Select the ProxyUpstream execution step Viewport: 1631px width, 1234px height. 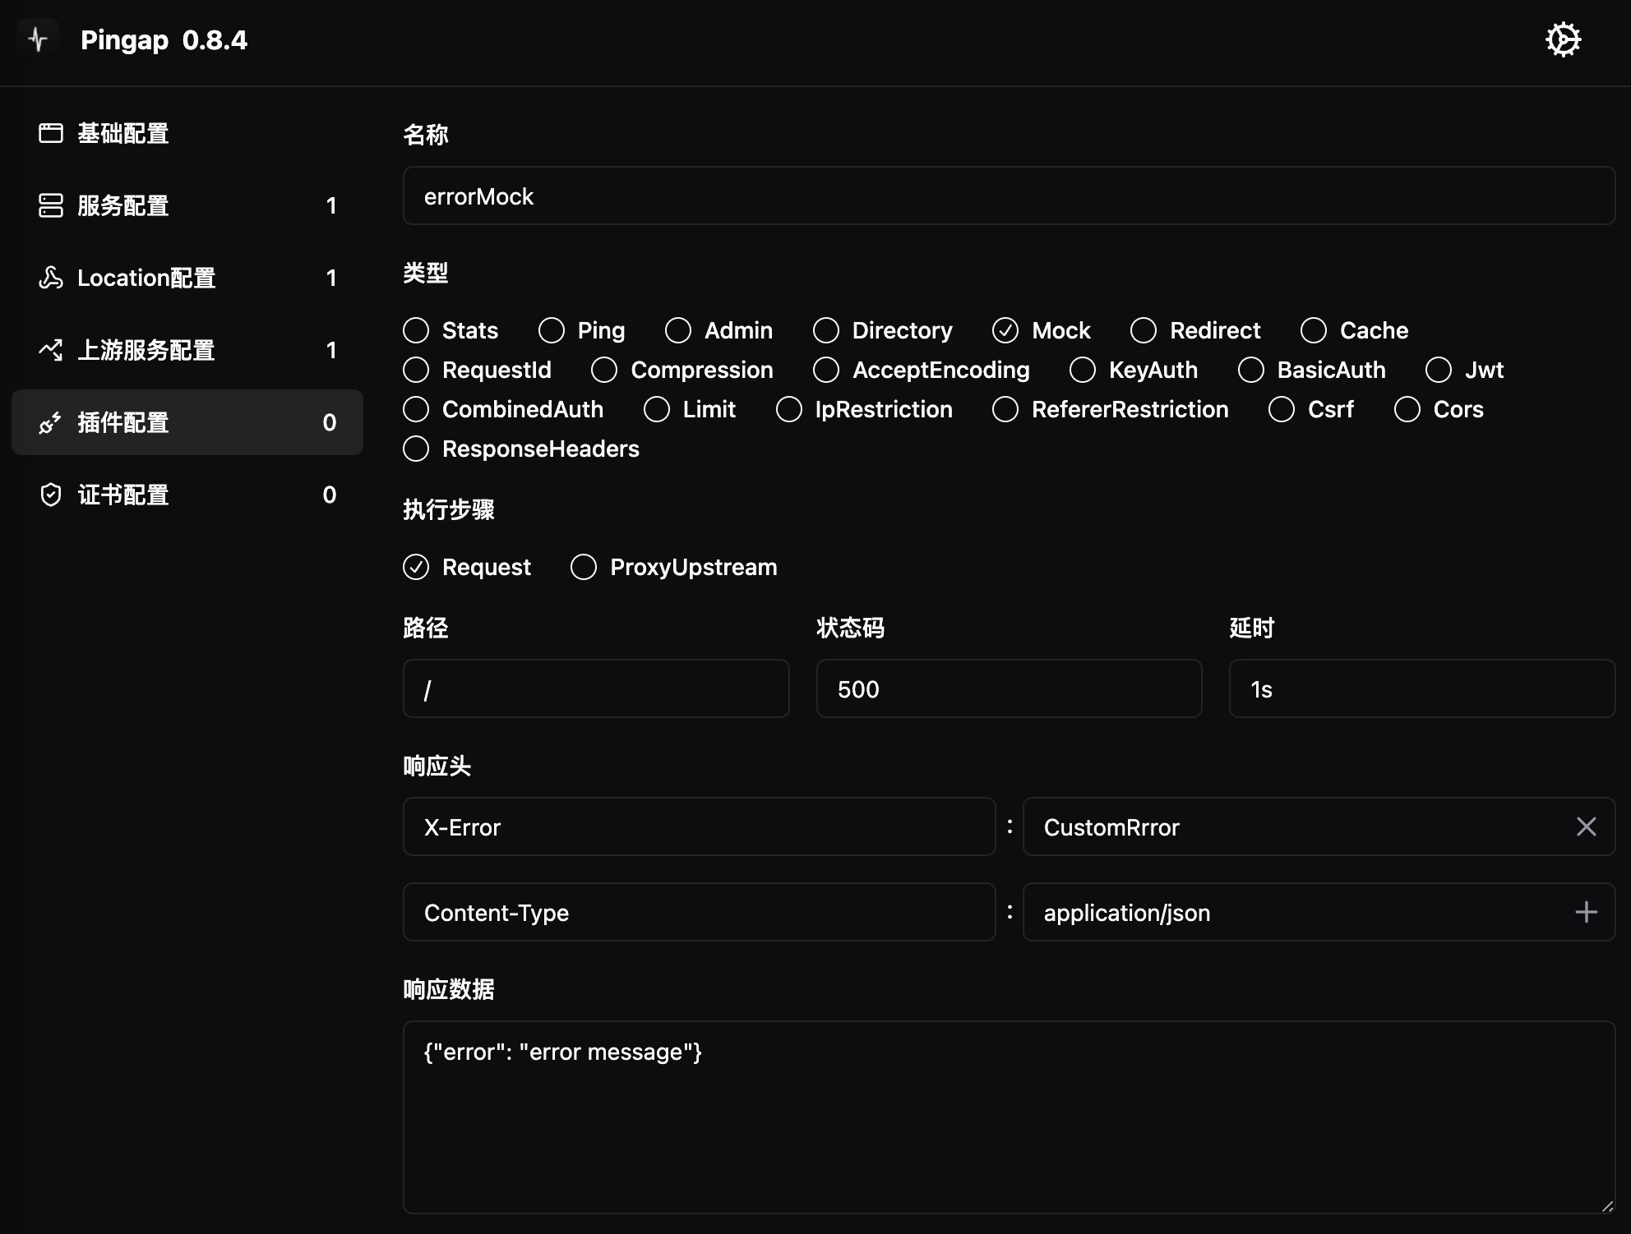[x=584, y=566]
